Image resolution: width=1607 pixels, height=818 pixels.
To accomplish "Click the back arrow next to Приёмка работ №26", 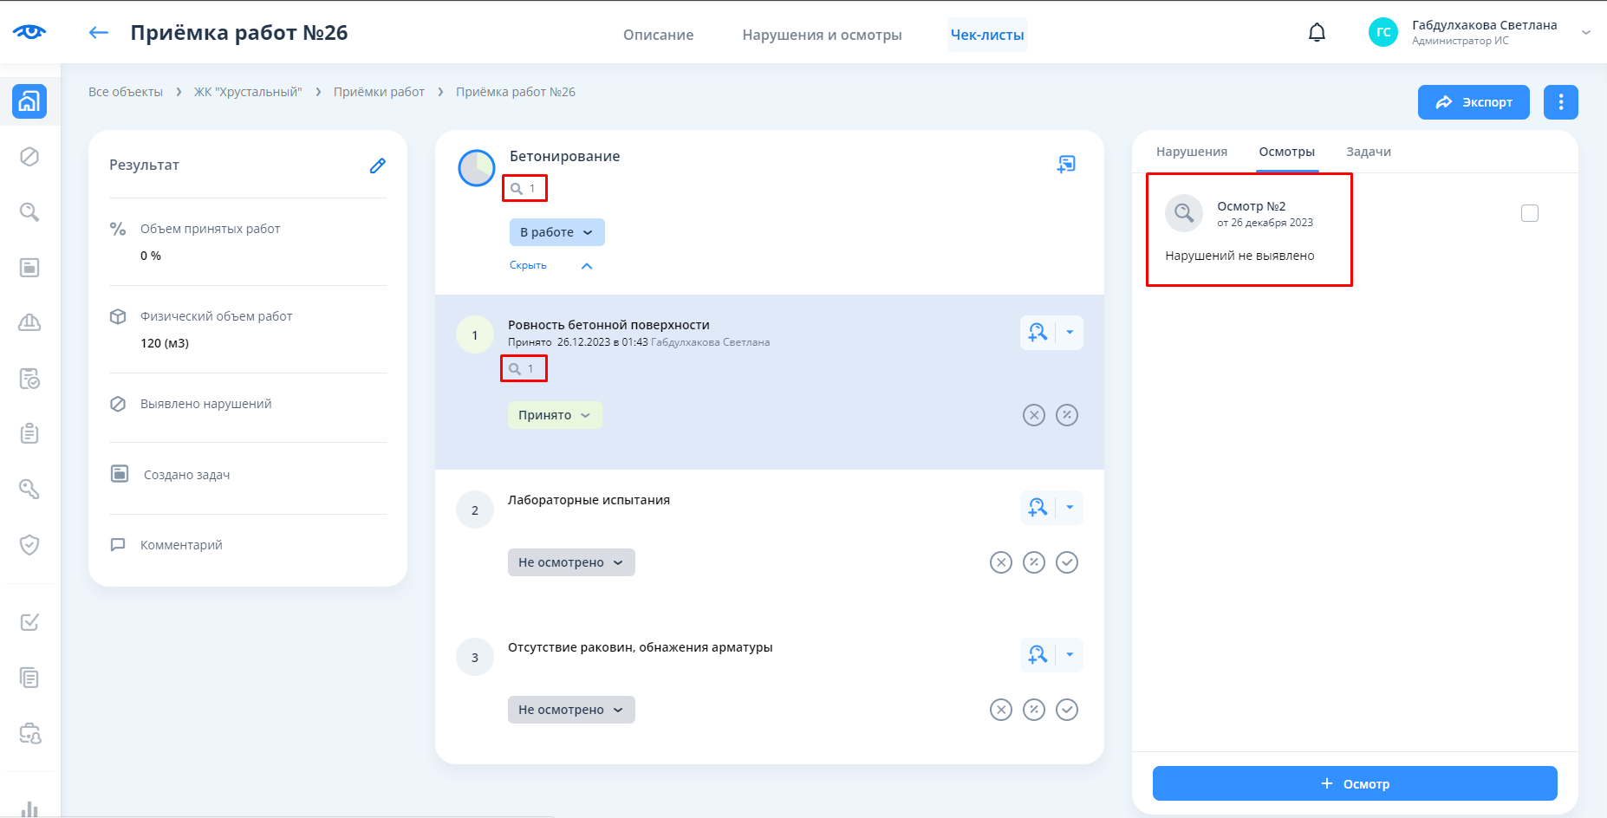I will (x=99, y=33).
